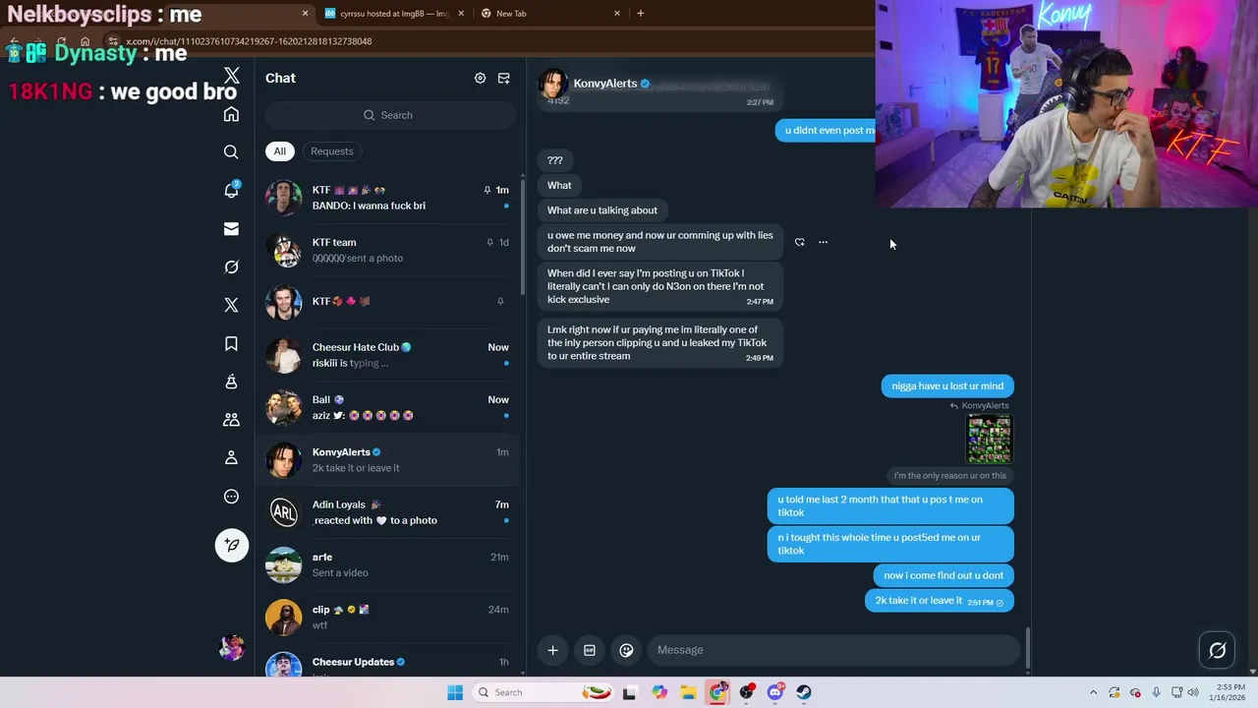
Task: Open the Ball conversation with aziz
Action: coord(388,407)
